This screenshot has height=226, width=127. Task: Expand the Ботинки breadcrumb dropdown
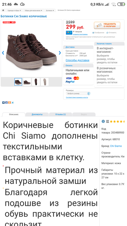(x=50, y=11)
